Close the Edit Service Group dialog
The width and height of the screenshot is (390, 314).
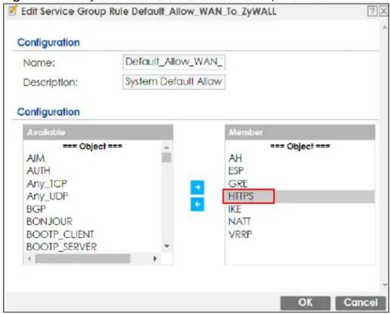point(384,11)
